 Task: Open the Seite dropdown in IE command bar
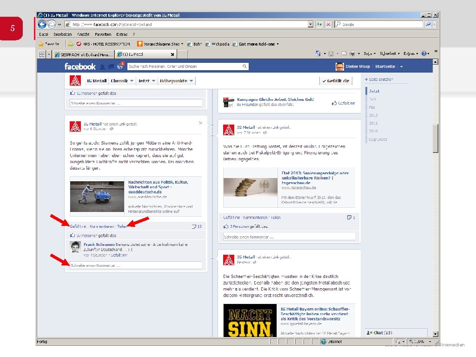370,53
